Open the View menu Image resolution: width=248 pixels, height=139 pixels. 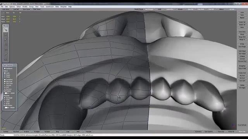(x=37, y=7)
